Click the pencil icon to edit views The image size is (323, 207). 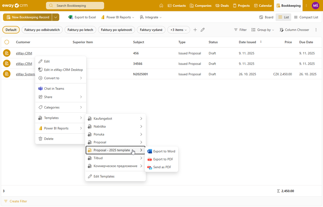click(x=203, y=30)
